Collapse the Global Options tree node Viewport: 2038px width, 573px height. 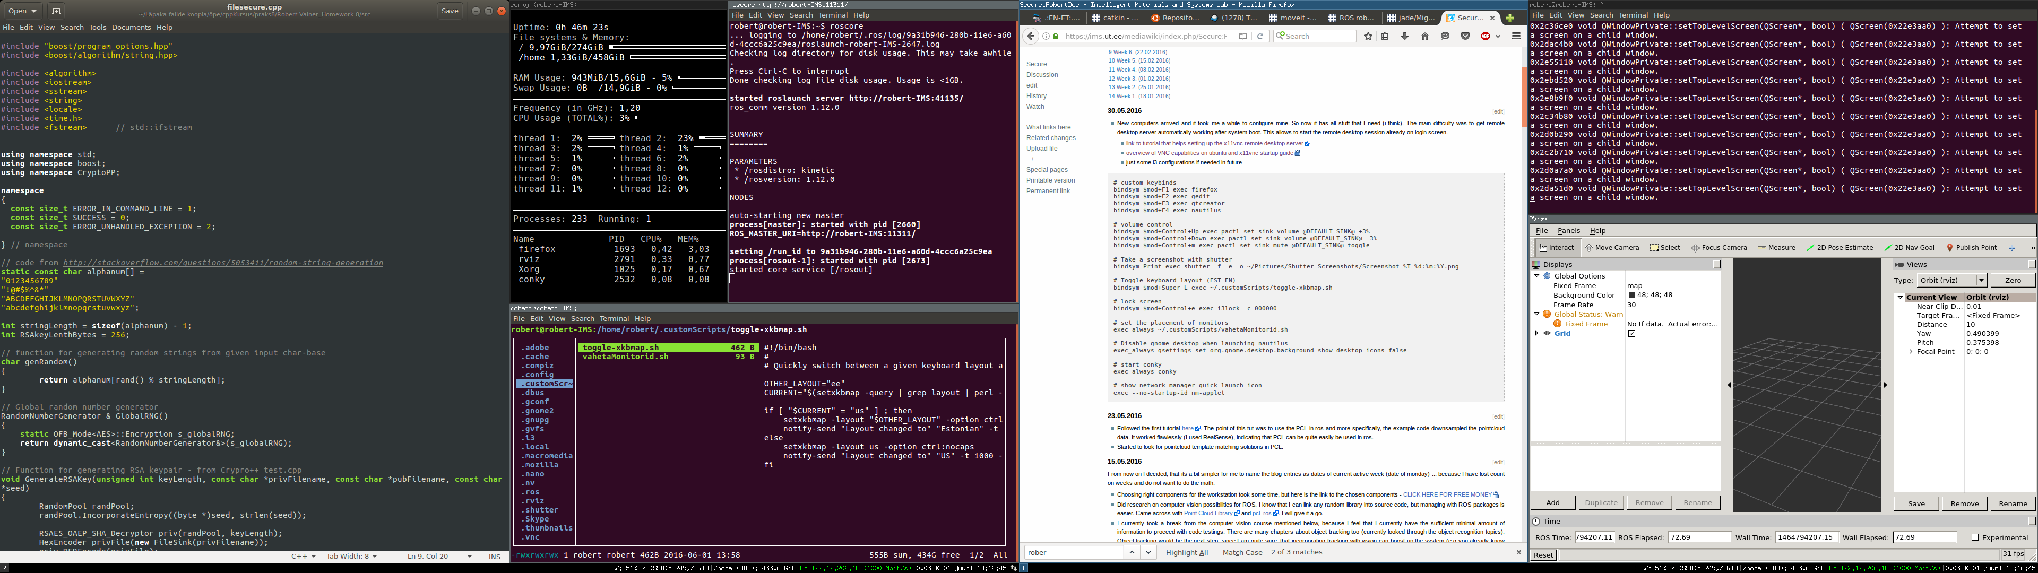[x=1537, y=276]
